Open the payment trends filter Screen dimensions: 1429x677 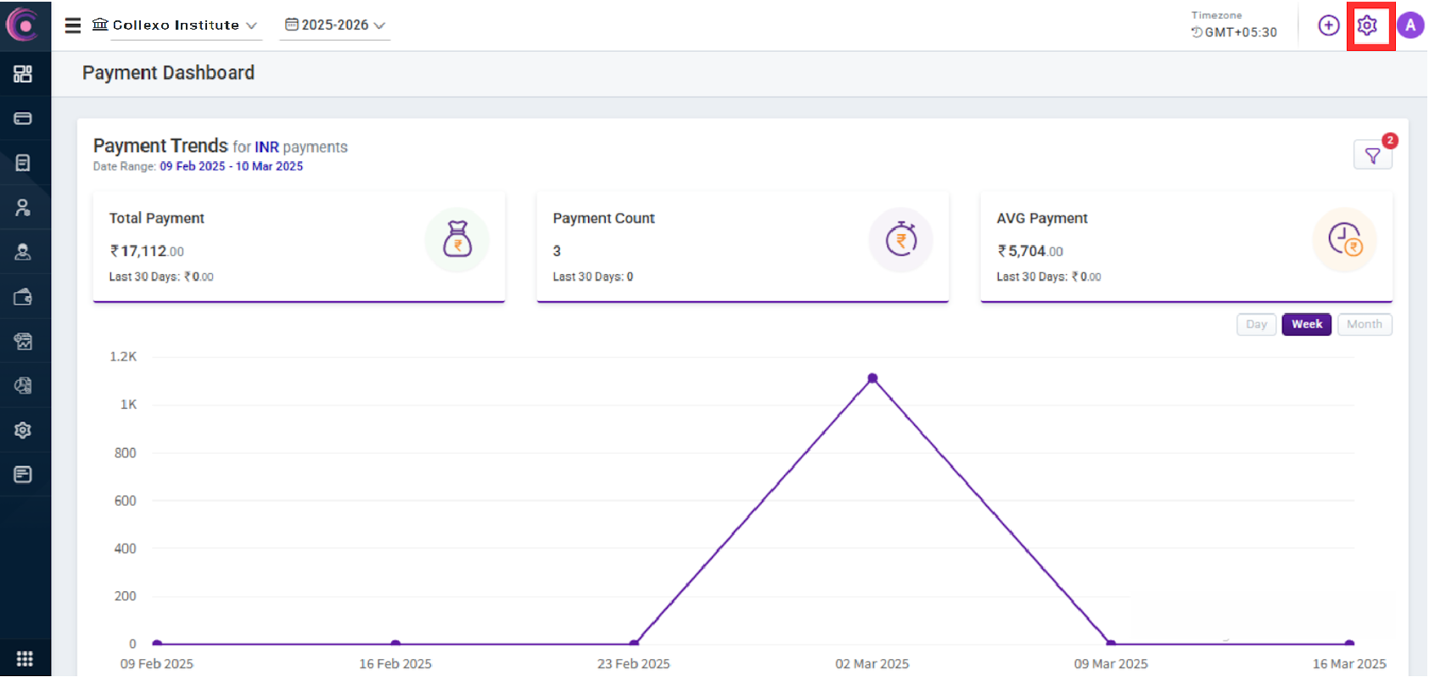(1372, 155)
